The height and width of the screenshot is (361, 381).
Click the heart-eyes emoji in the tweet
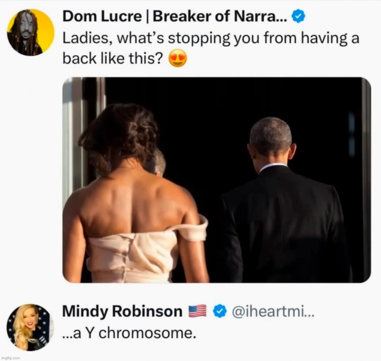pyautogui.click(x=177, y=59)
